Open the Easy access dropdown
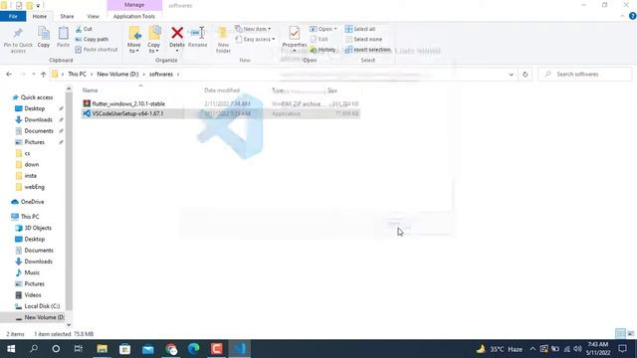This screenshot has height=358, width=637. (x=255, y=40)
